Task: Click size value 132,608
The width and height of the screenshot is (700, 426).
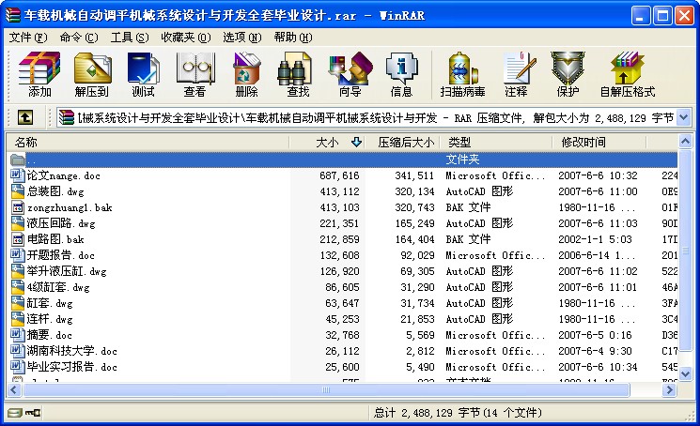Action: point(339,255)
